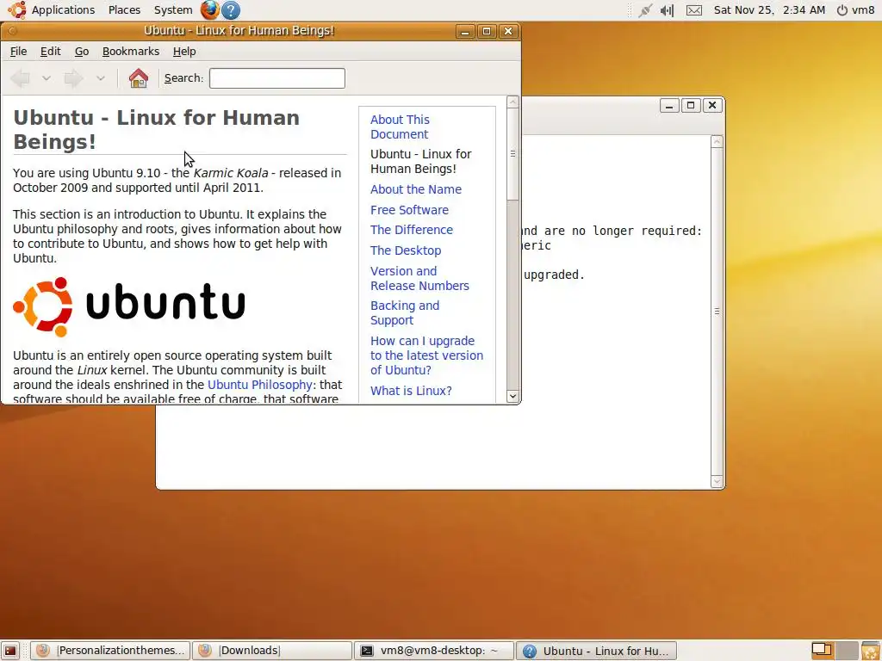Open the Go menu
882x661 pixels.
pos(82,51)
